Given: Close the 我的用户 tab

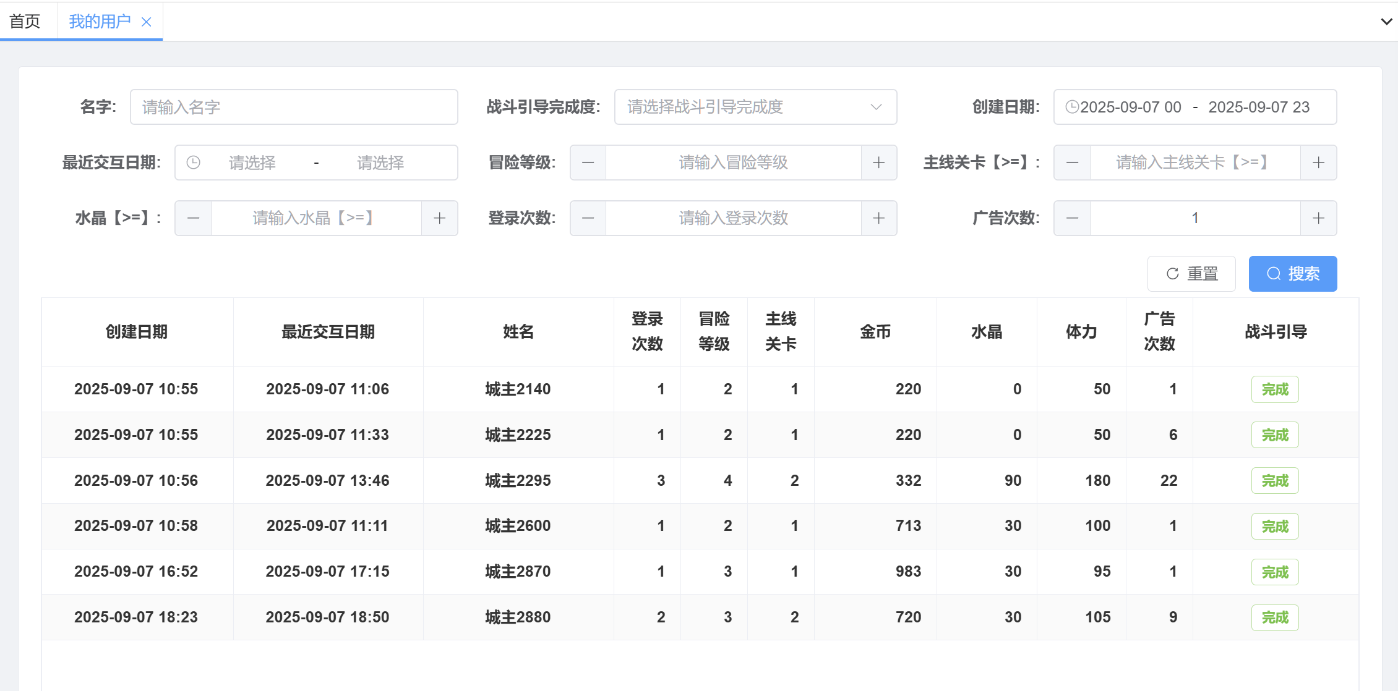Looking at the screenshot, I should click(x=147, y=22).
